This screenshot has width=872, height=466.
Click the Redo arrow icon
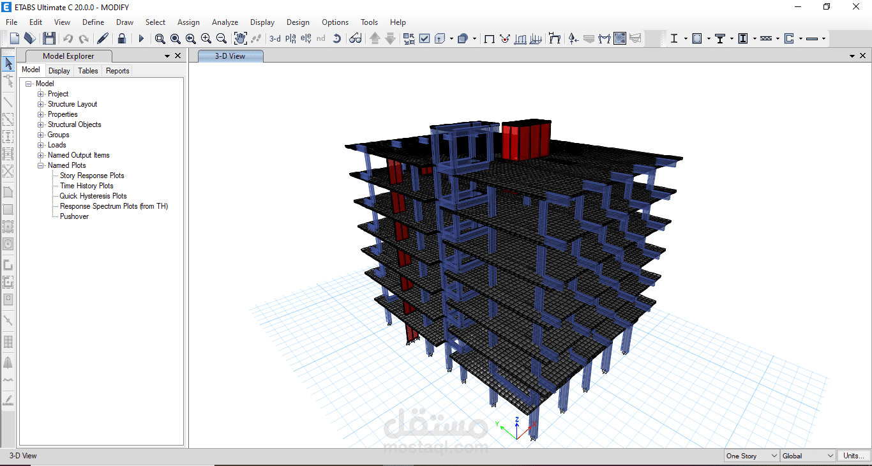(x=84, y=39)
